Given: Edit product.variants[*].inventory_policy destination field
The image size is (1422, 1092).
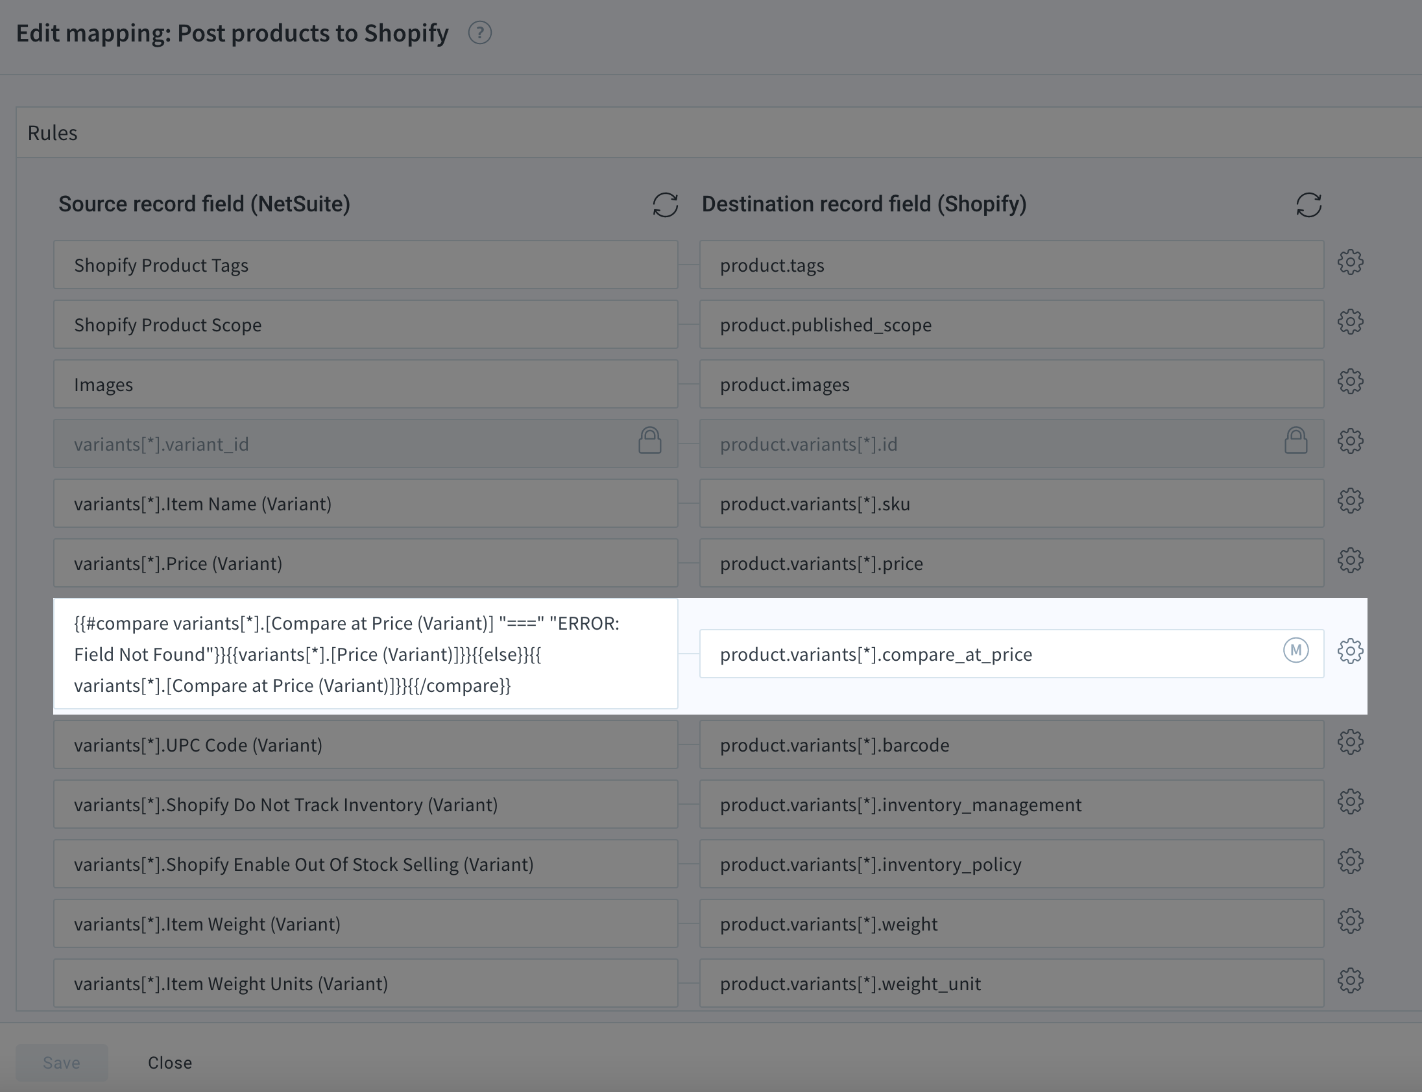Looking at the screenshot, I should pyautogui.click(x=1012, y=864).
